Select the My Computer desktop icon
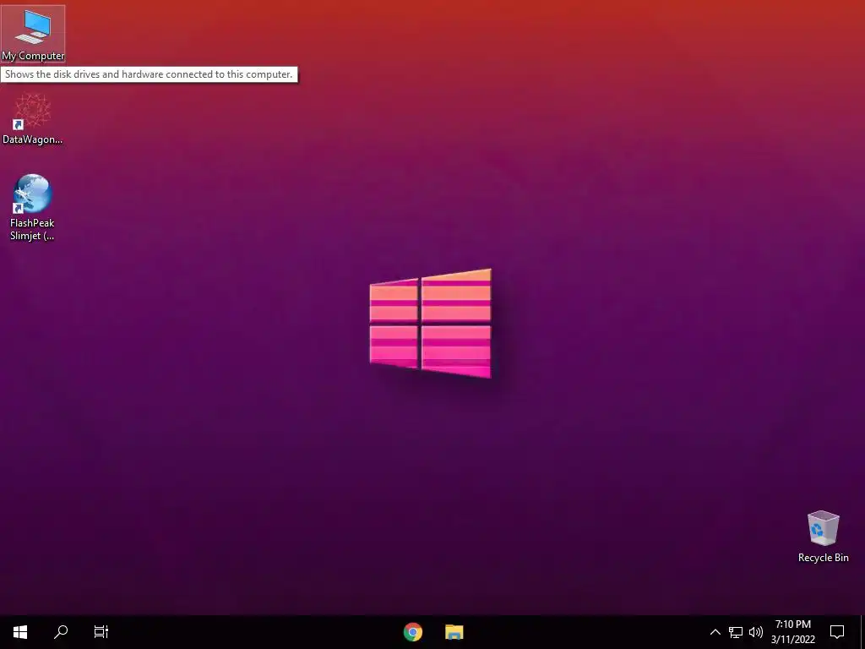This screenshot has width=865, height=649. (x=33, y=34)
